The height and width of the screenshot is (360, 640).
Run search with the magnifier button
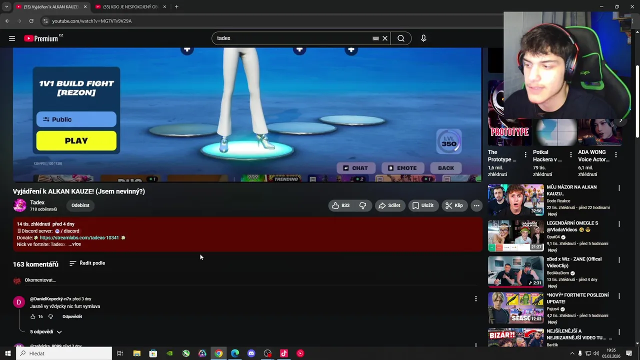coord(401,38)
